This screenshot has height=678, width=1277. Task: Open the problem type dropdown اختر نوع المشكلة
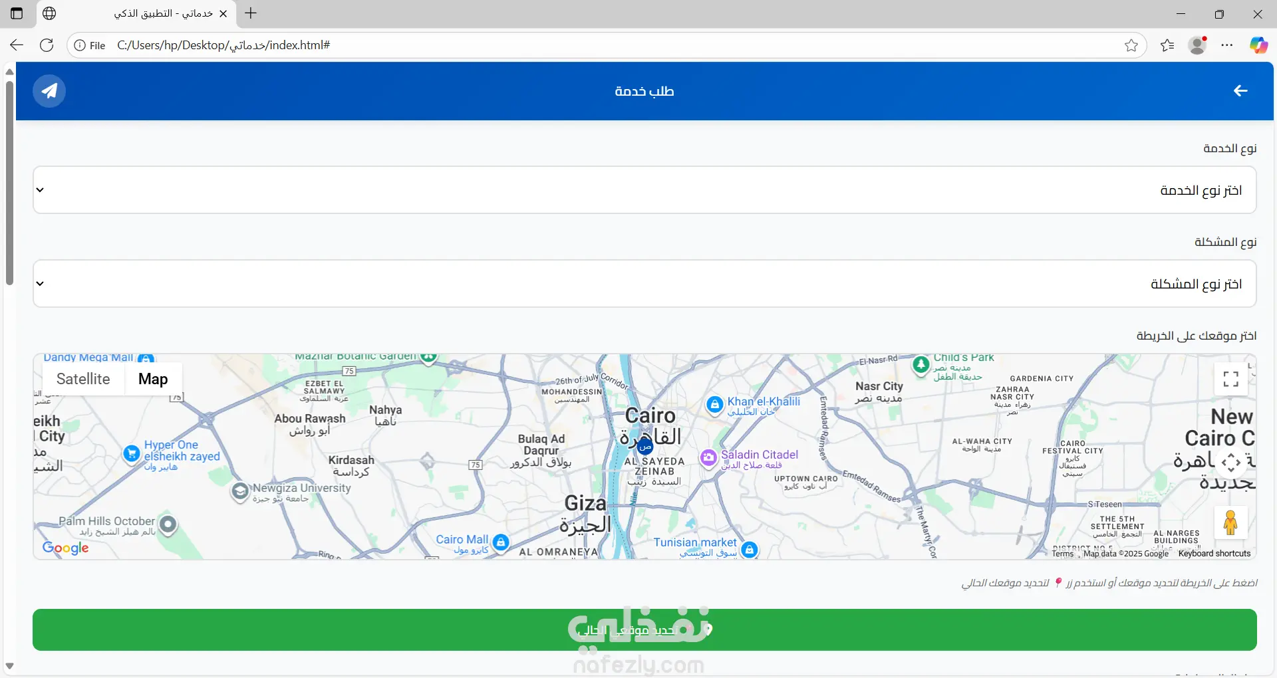coord(644,284)
